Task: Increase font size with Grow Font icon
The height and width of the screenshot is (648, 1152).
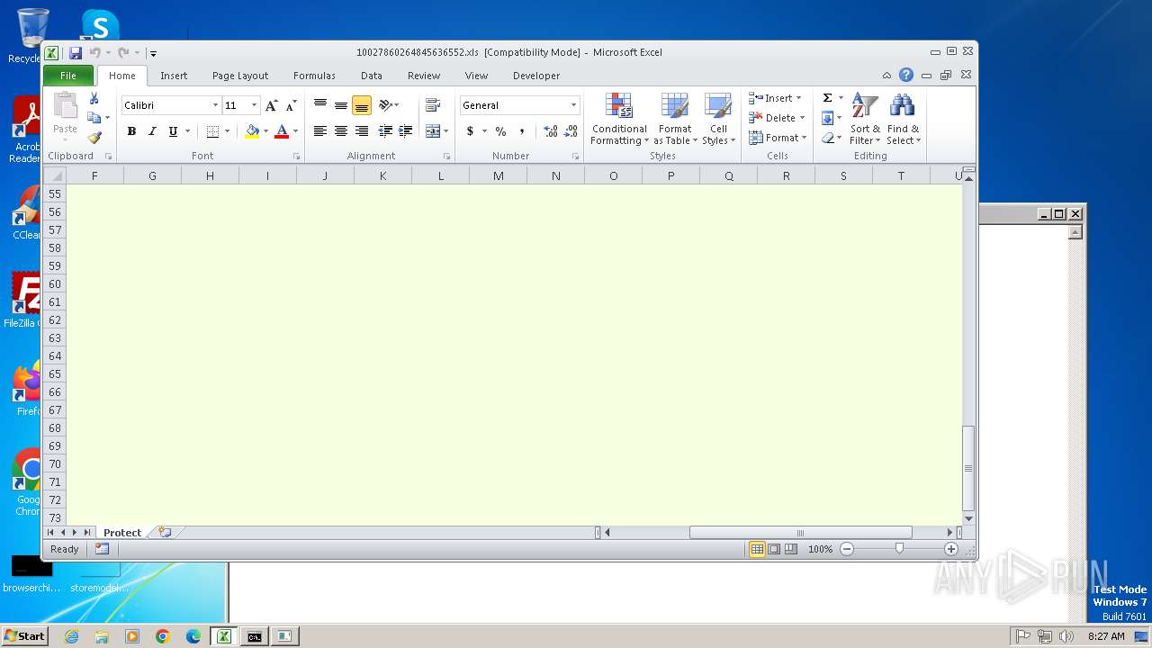Action: click(x=272, y=105)
